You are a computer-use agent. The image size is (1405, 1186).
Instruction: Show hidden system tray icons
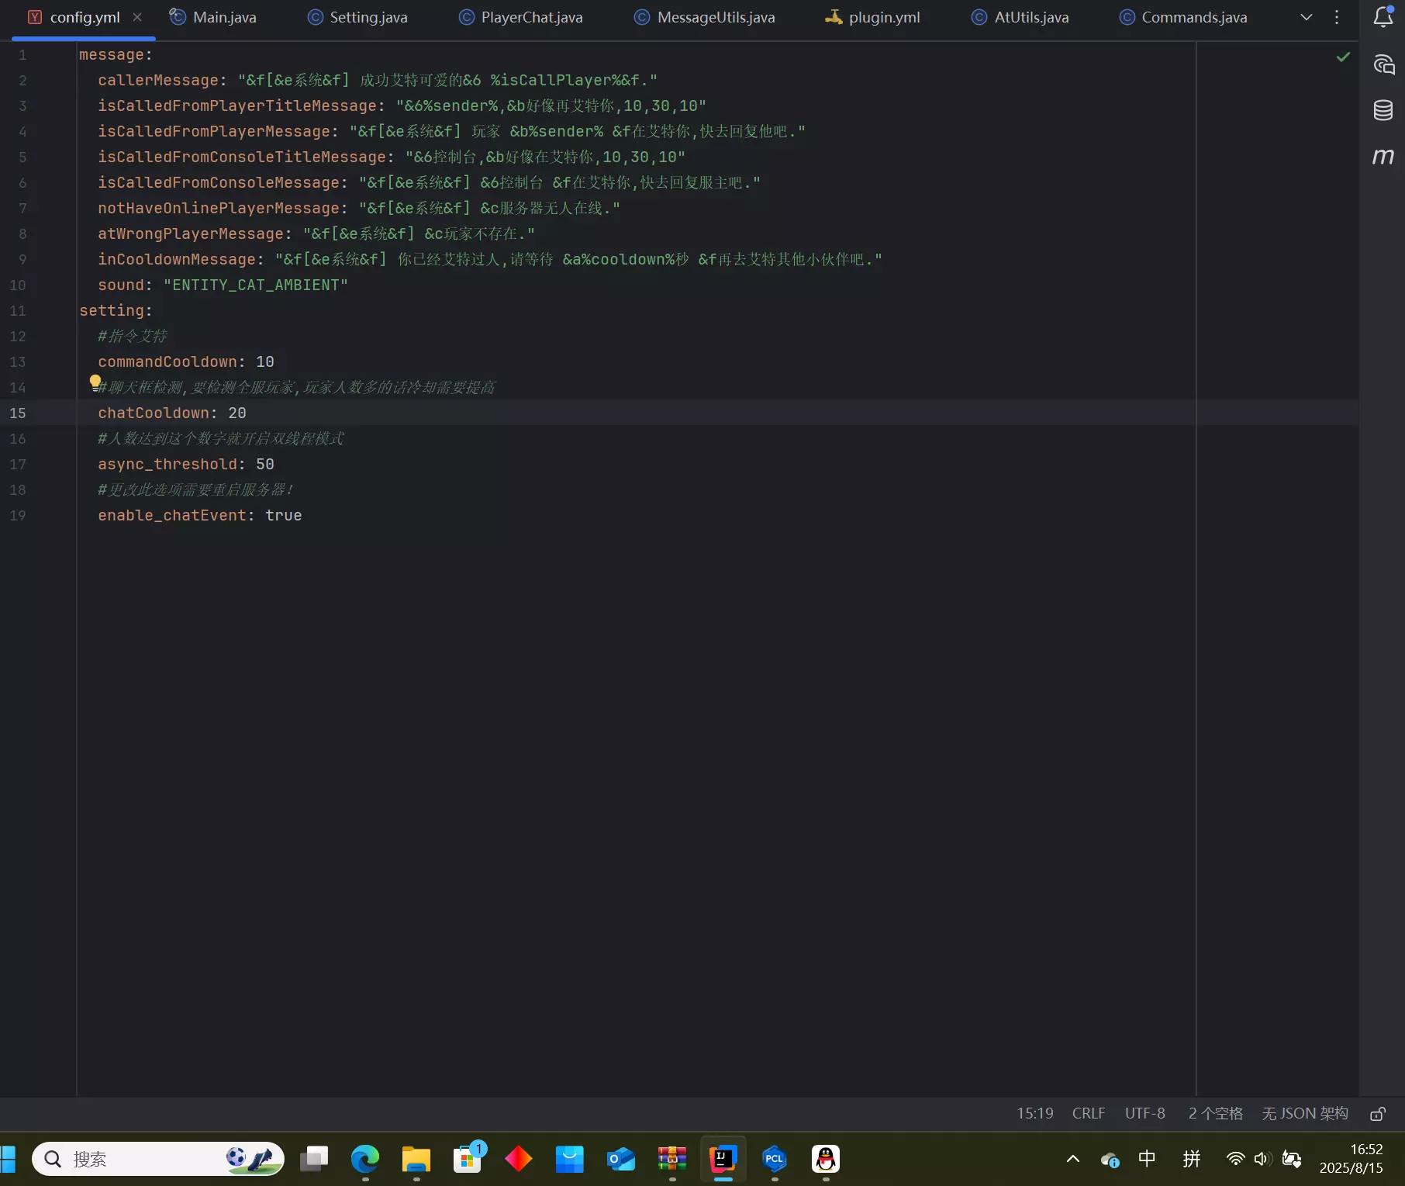[x=1073, y=1159]
